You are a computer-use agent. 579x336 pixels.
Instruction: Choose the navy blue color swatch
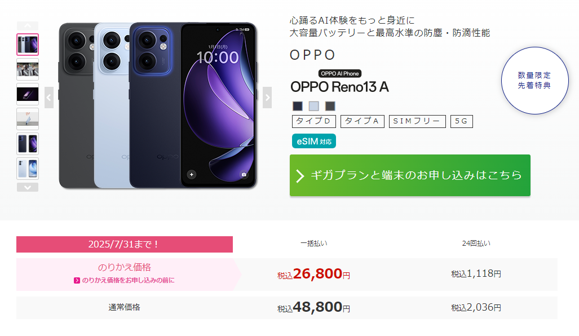point(298,107)
